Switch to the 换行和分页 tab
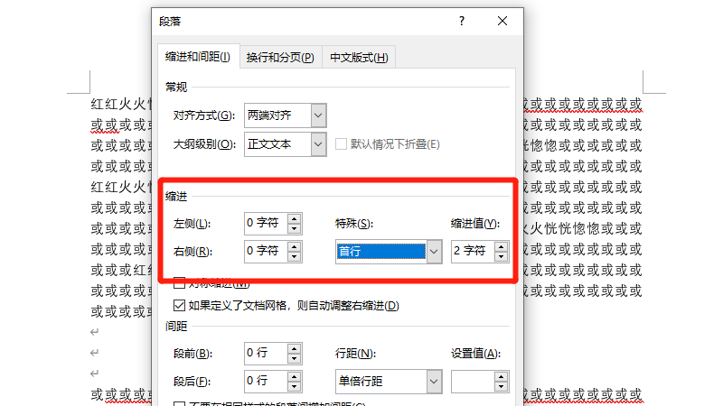Screen dimensions: 723x406 tap(280, 58)
